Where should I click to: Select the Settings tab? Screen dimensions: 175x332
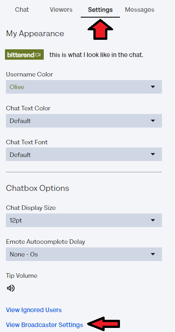(x=100, y=10)
